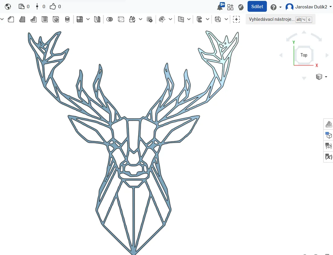
Task: Expand the Help menu dropdown arrow
Action: tap(280, 7)
